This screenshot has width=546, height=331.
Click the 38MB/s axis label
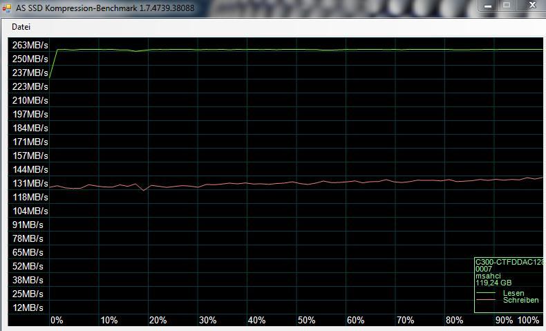point(28,280)
